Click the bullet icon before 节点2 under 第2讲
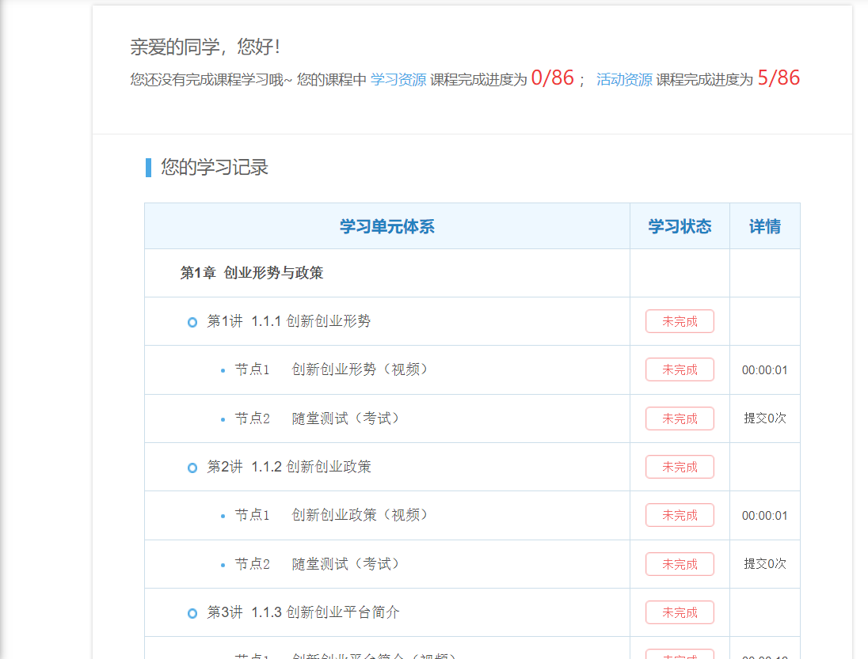The height and width of the screenshot is (659, 868). (224, 563)
